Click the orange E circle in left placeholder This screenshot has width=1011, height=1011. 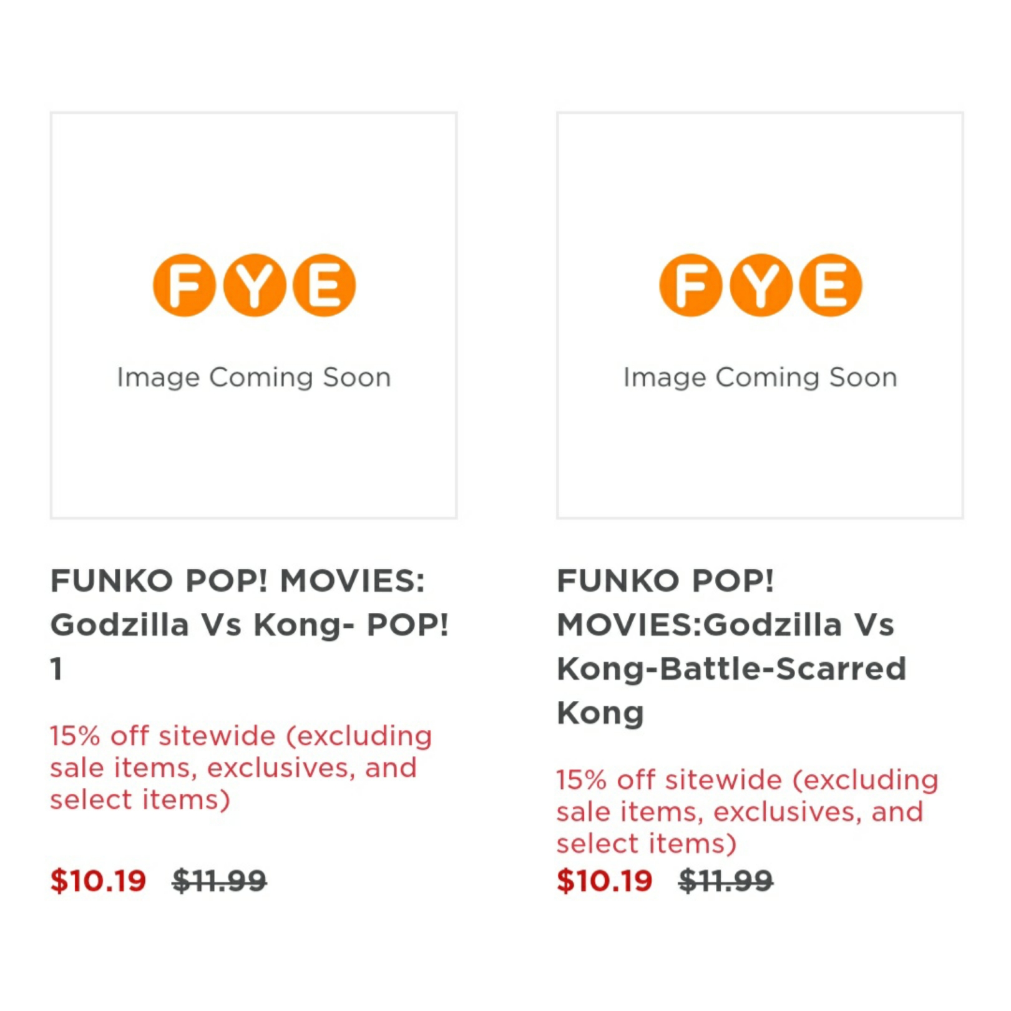[x=325, y=285]
